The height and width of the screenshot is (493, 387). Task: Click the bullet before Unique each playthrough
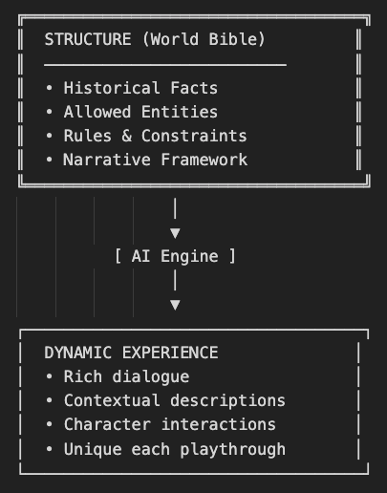(x=49, y=449)
